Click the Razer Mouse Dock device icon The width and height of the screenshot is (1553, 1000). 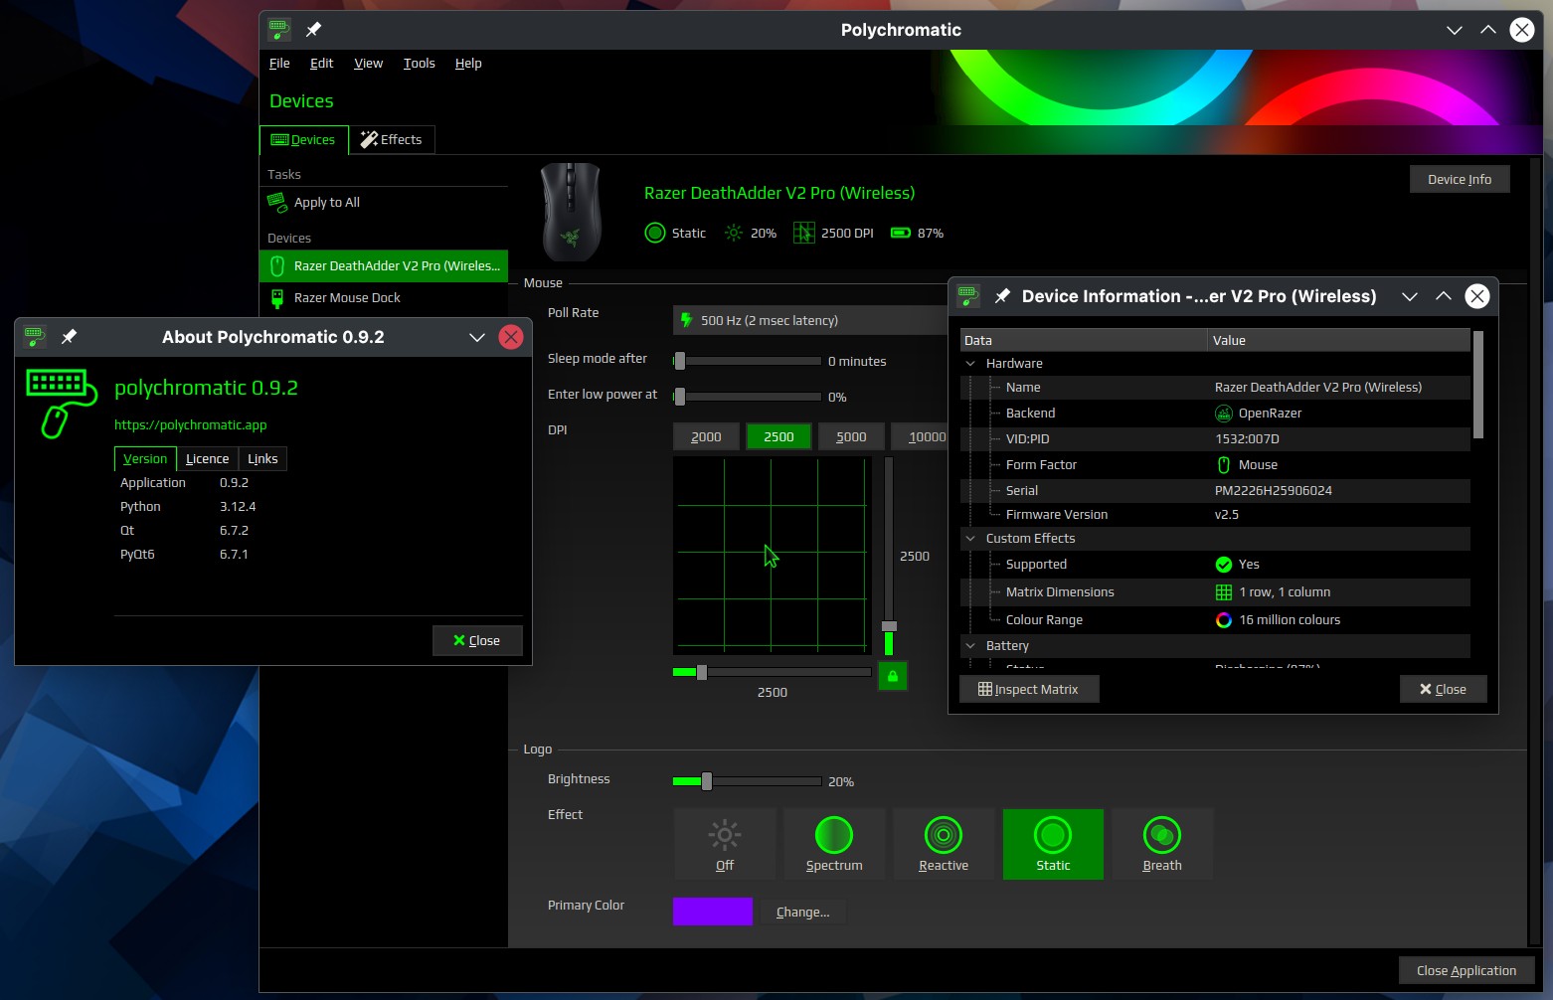click(x=277, y=297)
